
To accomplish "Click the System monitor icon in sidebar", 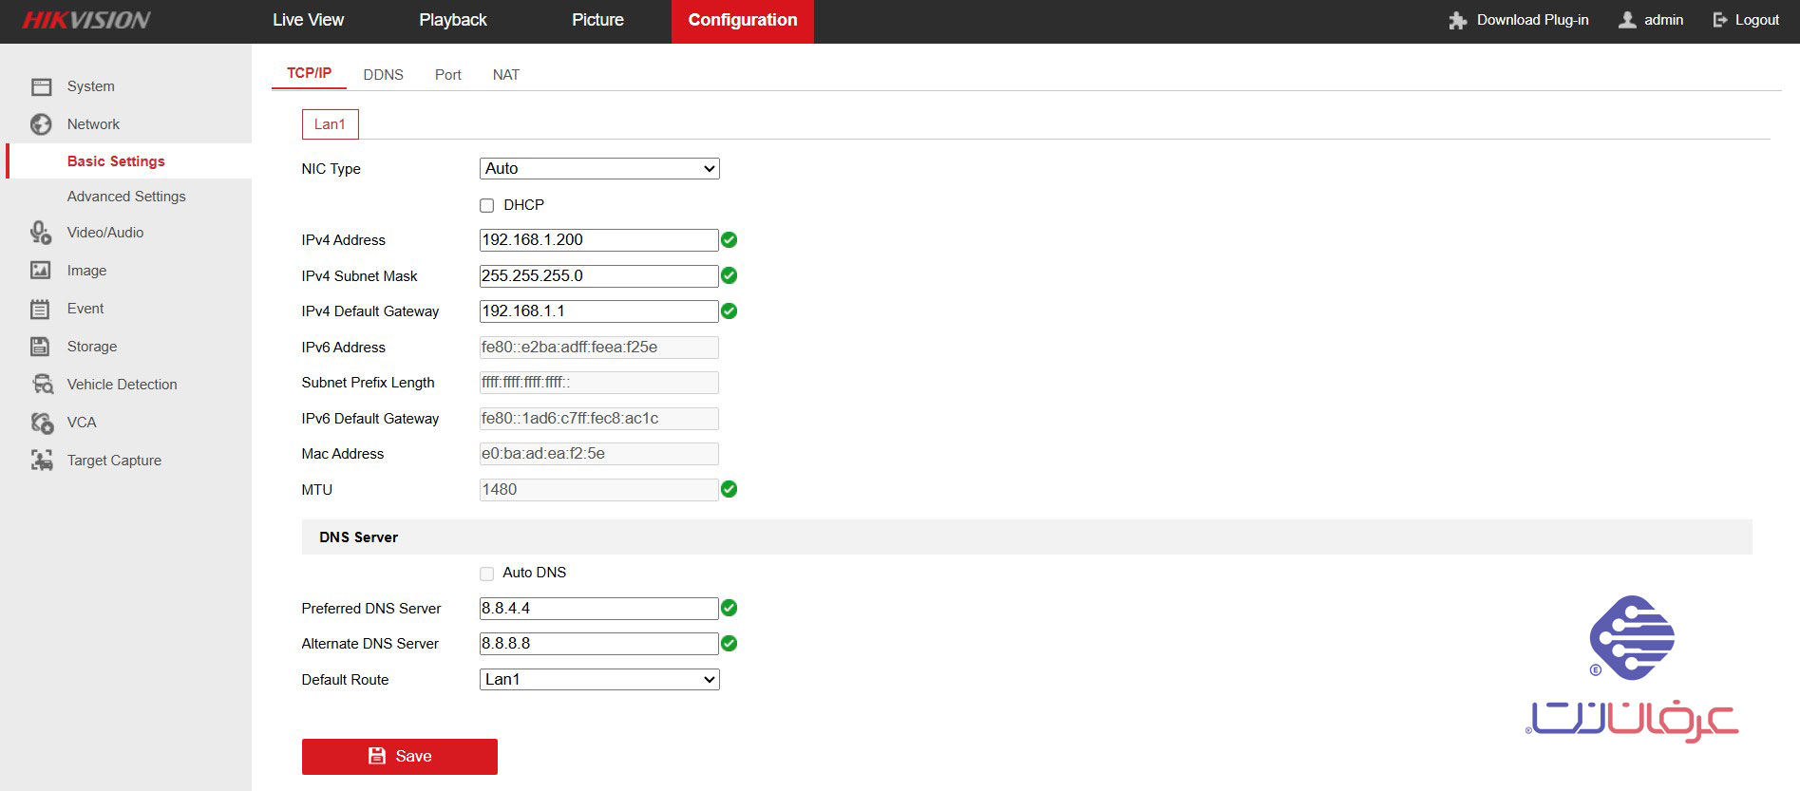I will pyautogui.click(x=41, y=86).
